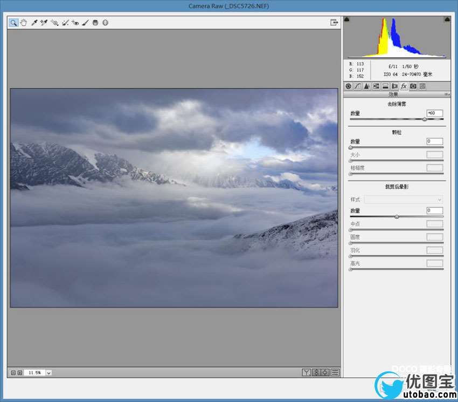Click the post-crop vignetting amount slider handle
Viewport: 458px width, 402px height.
pyautogui.click(x=397, y=217)
